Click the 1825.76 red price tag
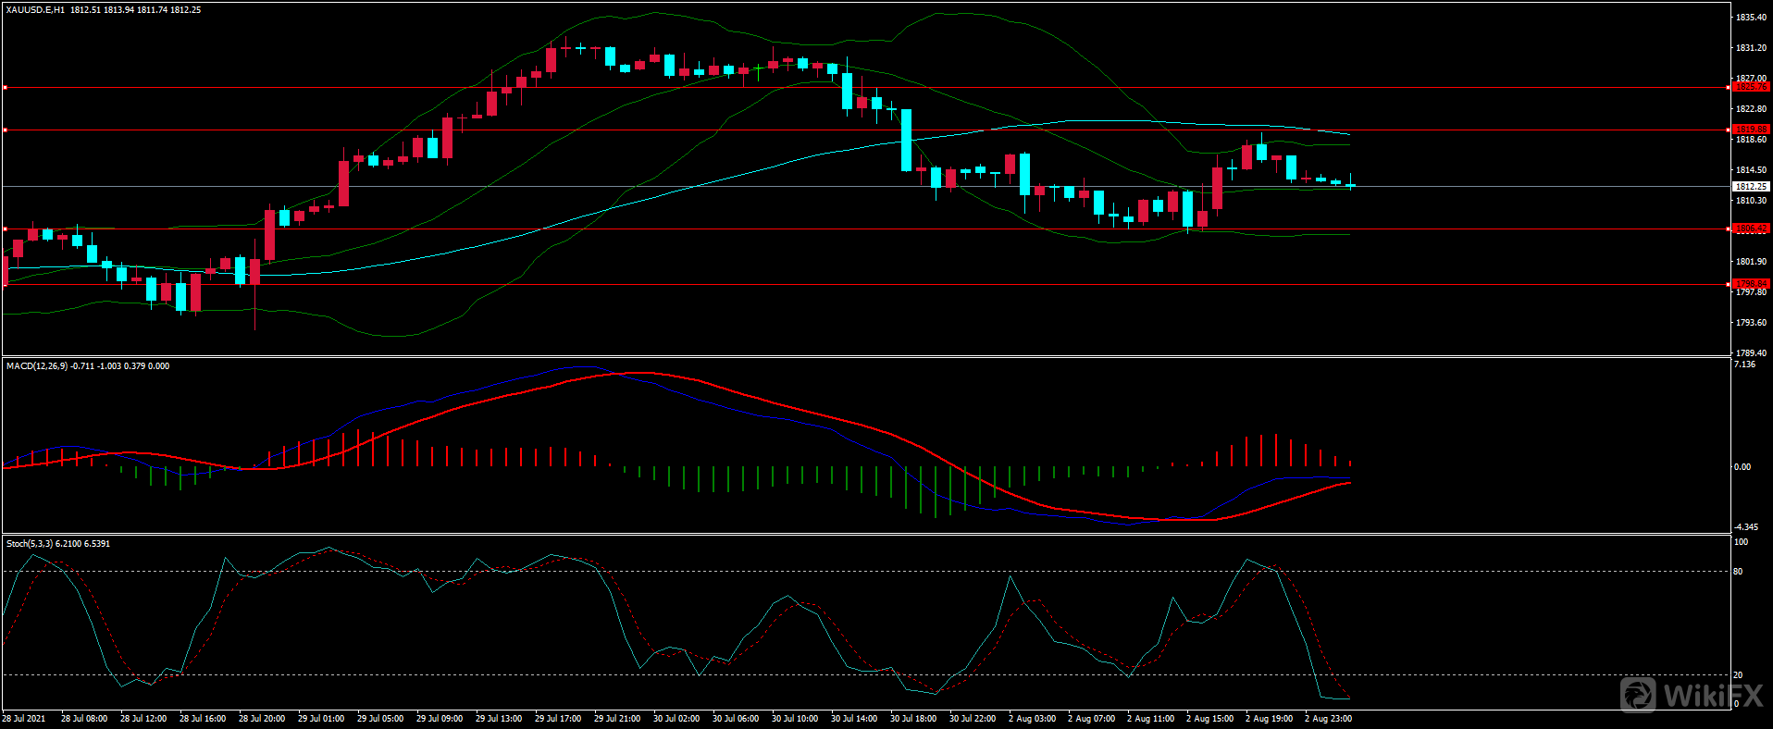Screen dimensions: 1773x729 coord(1750,87)
